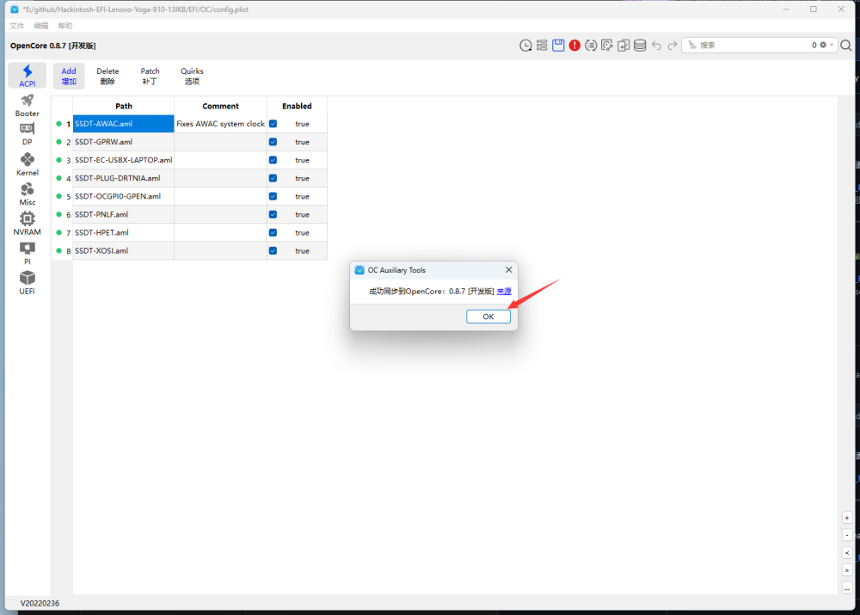
Task: Click the plus button at right edge
Action: click(x=847, y=518)
